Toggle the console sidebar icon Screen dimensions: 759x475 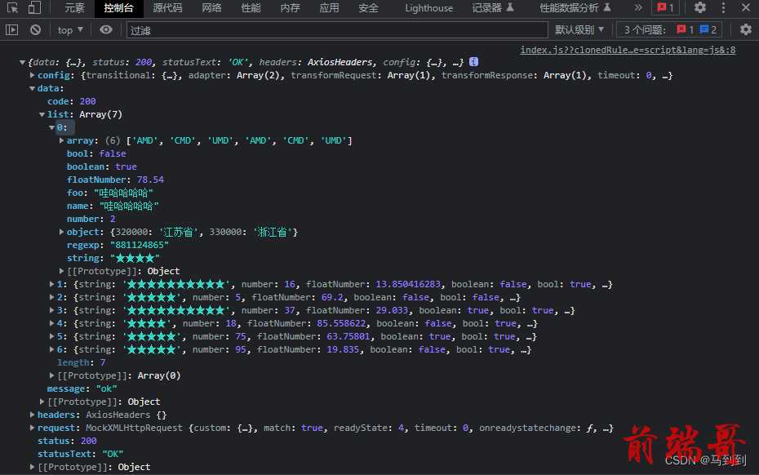pyautogui.click(x=12, y=30)
